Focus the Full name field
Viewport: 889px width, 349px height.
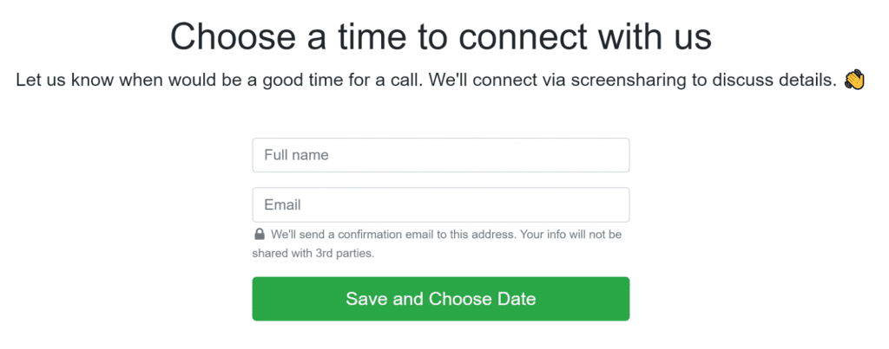pyautogui.click(x=440, y=155)
